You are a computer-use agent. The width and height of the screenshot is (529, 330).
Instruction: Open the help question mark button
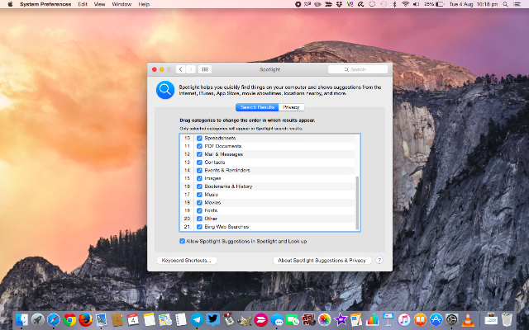pos(379,261)
